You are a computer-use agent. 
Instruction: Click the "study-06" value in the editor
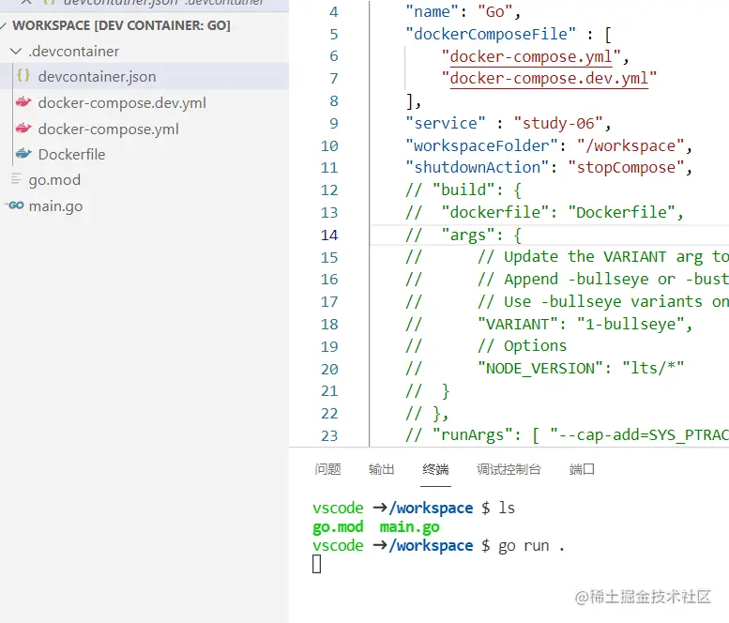pos(558,123)
